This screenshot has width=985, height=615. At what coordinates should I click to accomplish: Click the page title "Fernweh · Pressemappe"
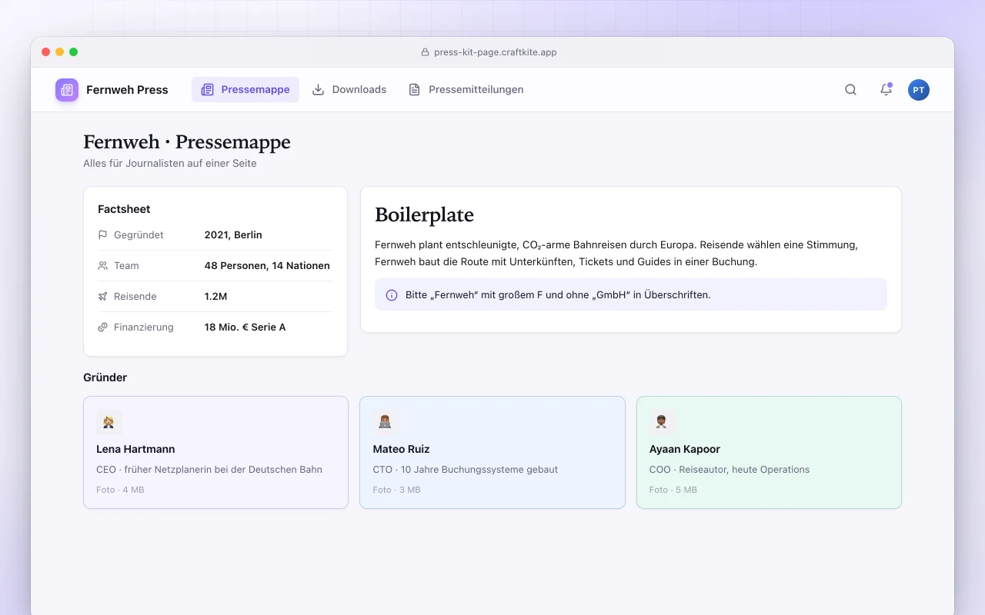(x=187, y=142)
